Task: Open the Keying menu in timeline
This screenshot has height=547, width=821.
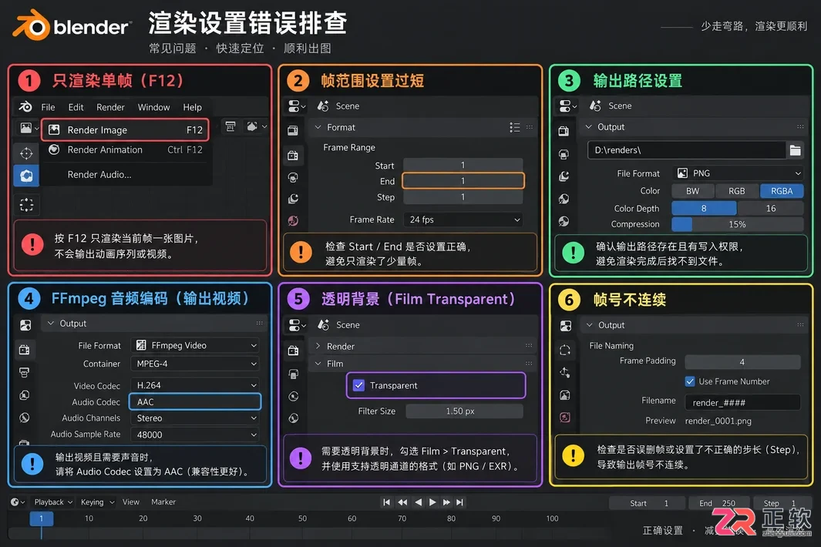Action: pyautogui.click(x=97, y=502)
